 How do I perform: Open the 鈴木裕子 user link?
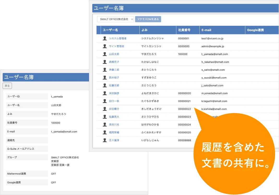pyautogui.click(x=114, y=78)
